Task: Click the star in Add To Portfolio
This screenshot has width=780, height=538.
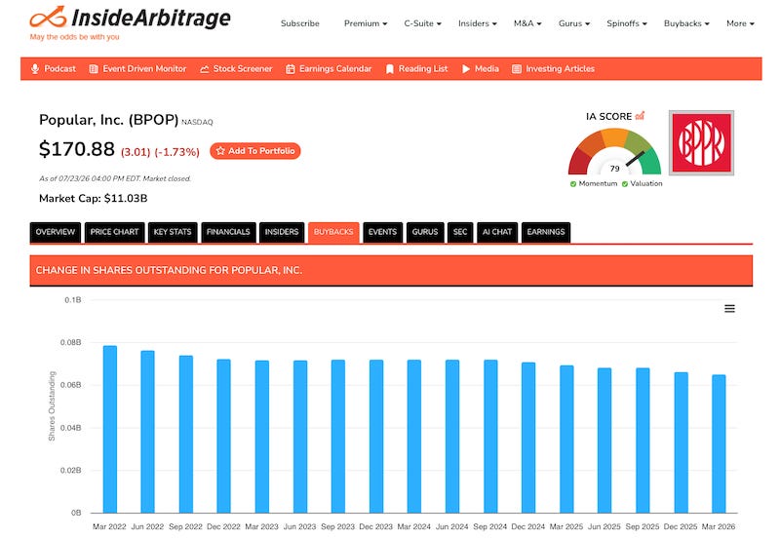Action: click(x=220, y=151)
